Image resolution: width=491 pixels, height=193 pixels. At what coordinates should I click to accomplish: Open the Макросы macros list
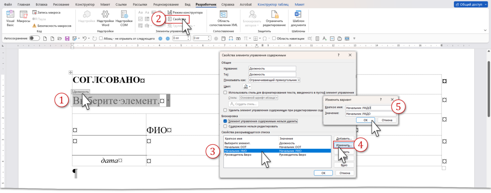pyautogui.click(x=24, y=17)
